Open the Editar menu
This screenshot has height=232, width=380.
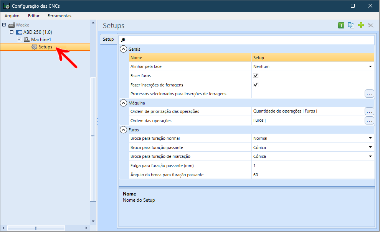34,16
